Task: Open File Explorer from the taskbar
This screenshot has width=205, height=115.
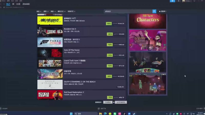Action: click(100, 114)
